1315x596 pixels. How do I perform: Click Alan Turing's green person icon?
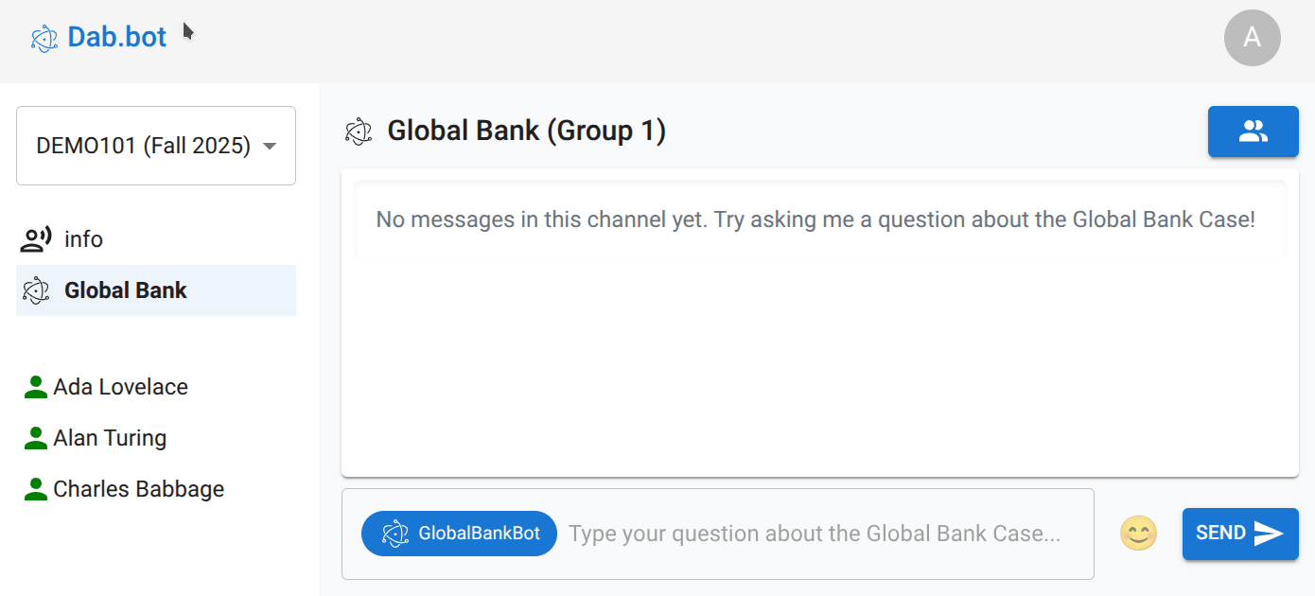click(36, 438)
